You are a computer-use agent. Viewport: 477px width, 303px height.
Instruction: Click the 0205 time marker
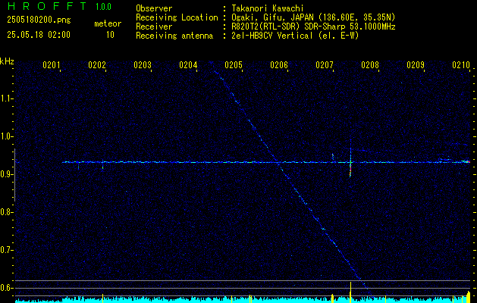(234, 64)
